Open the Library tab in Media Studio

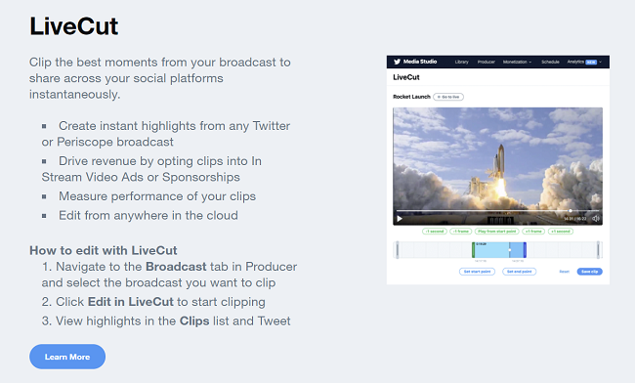click(x=462, y=62)
